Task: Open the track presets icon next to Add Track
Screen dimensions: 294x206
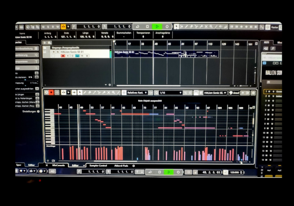Action: click(50, 43)
